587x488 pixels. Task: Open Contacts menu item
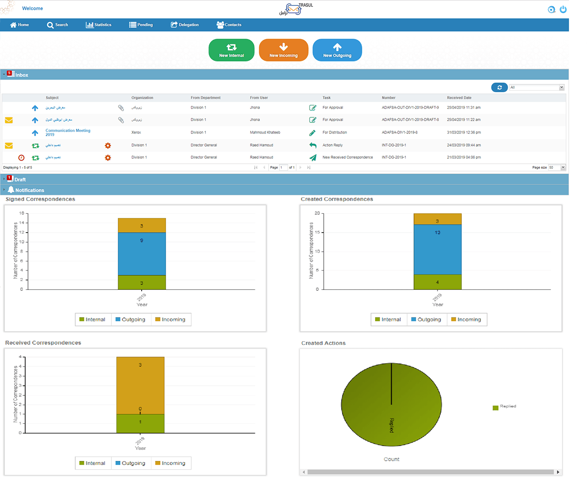tap(229, 25)
